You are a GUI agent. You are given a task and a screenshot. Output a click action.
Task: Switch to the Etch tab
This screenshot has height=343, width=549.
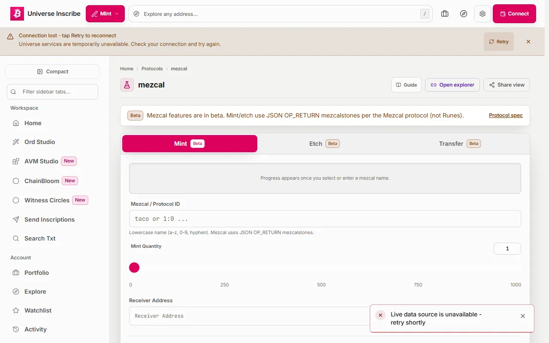324,144
